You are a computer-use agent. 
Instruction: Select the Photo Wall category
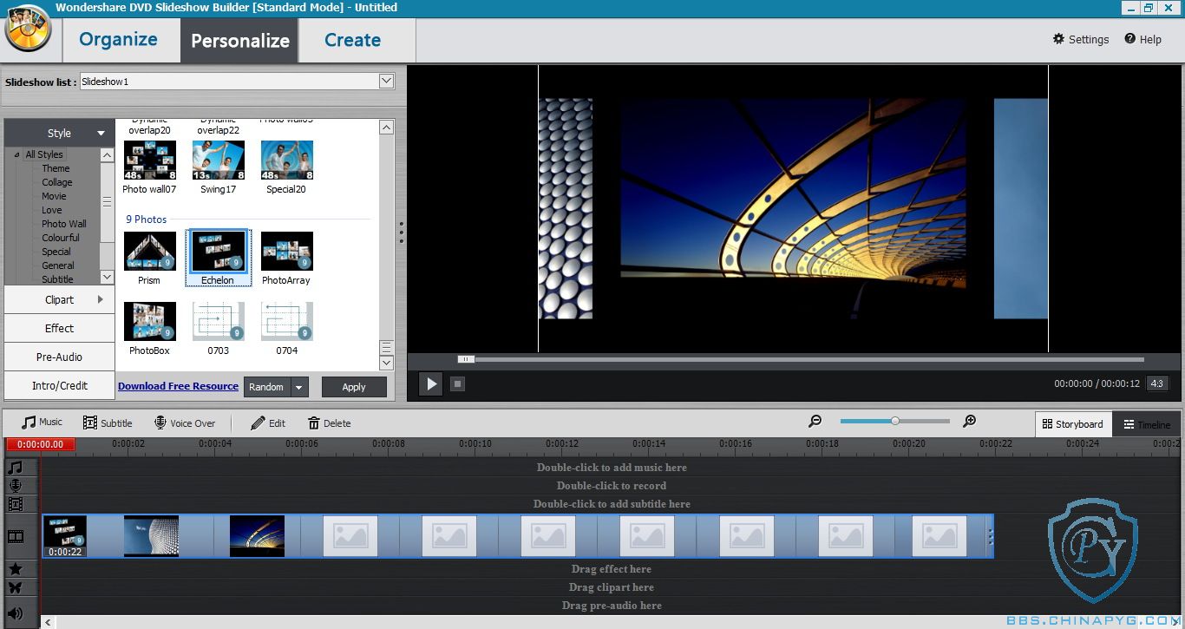pyautogui.click(x=64, y=224)
